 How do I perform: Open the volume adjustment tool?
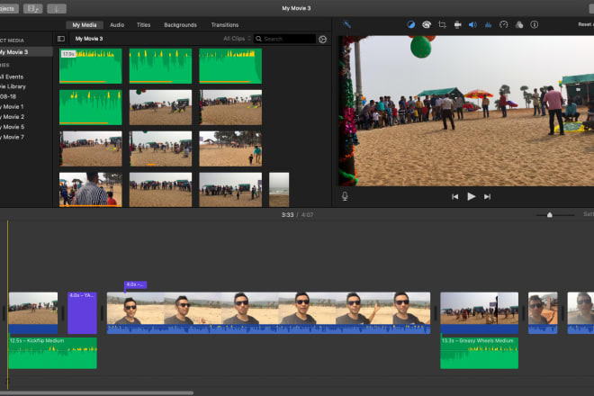point(472,24)
